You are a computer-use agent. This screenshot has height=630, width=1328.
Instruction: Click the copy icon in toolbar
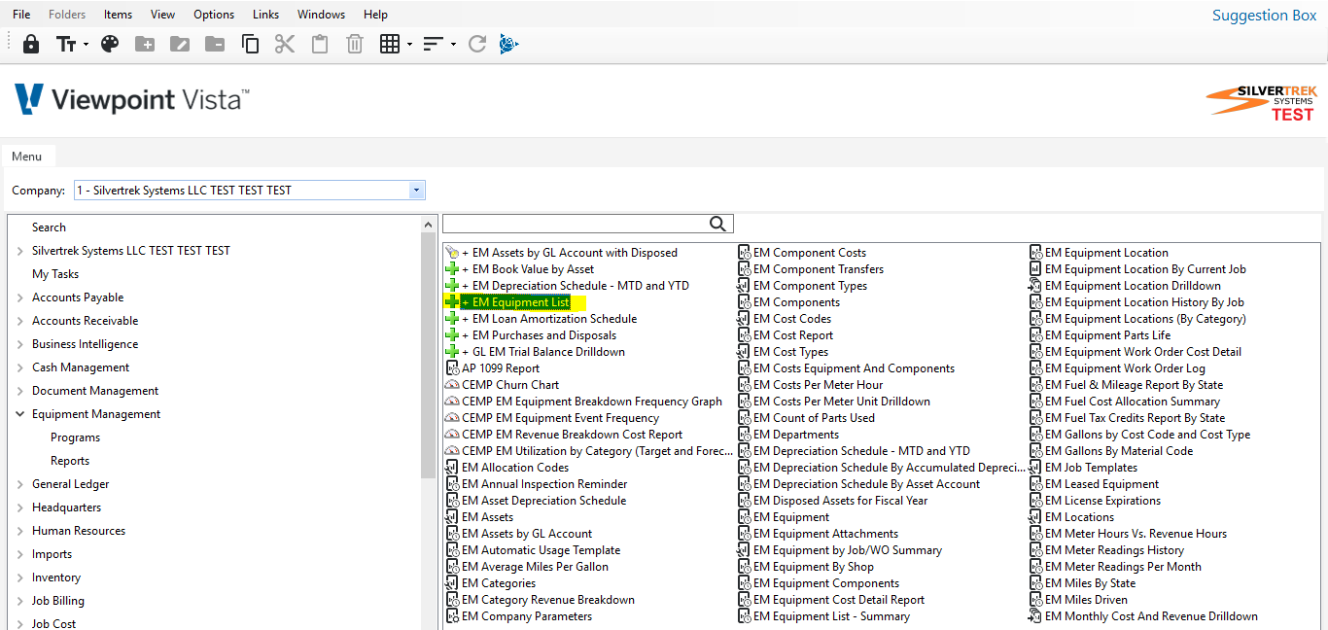tap(250, 44)
